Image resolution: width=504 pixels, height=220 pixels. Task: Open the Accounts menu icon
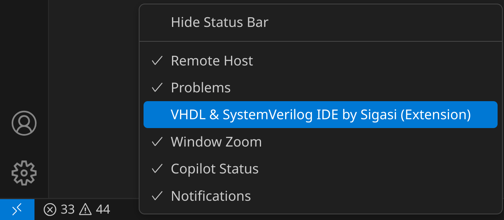(x=24, y=123)
